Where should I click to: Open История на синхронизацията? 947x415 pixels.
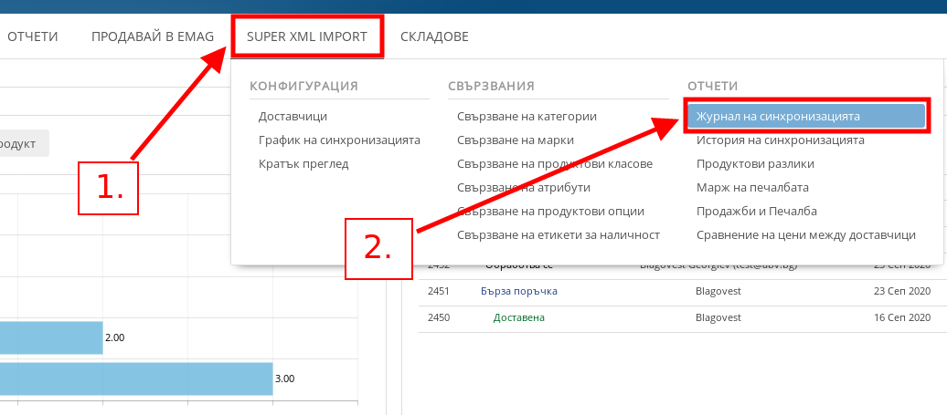tap(780, 140)
